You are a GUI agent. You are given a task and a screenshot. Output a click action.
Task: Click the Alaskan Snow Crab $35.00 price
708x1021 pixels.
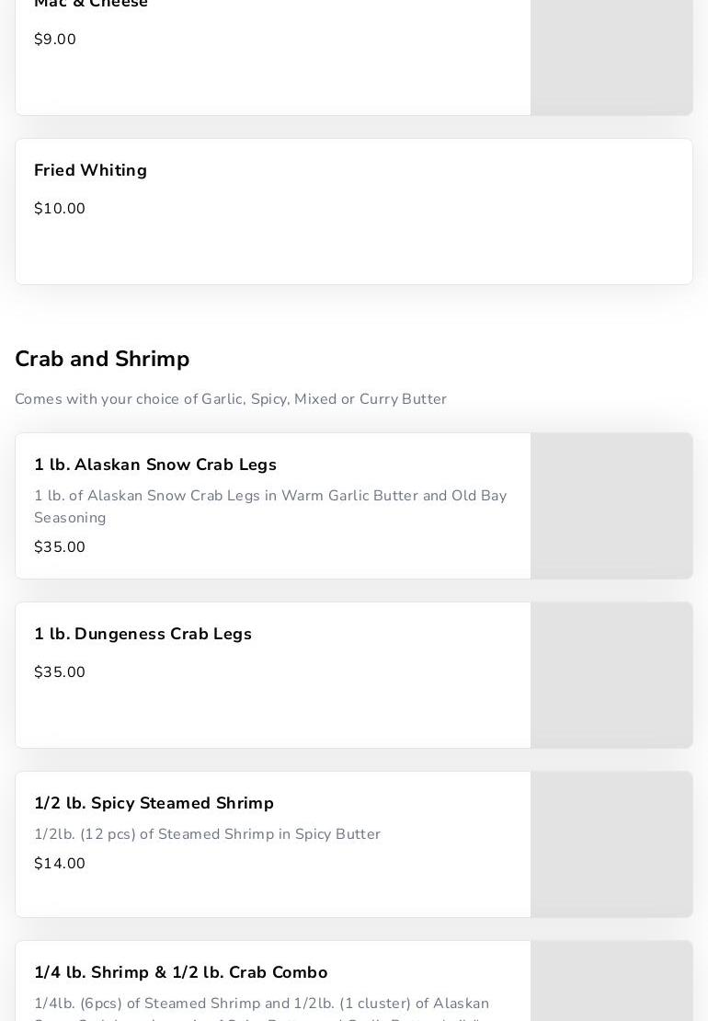60,547
